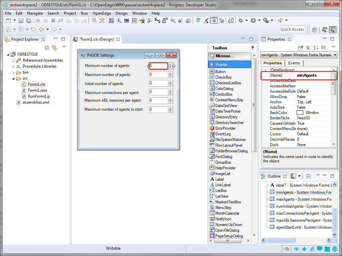Expand the Procedure Libraries node
The height and width of the screenshot is (256, 342).
coord(13,67)
